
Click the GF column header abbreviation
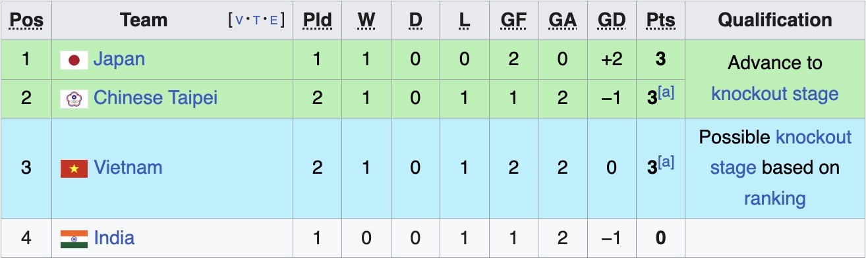[513, 21]
